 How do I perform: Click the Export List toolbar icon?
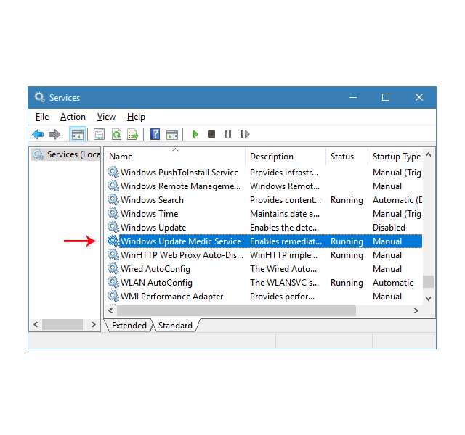tap(132, 134)
